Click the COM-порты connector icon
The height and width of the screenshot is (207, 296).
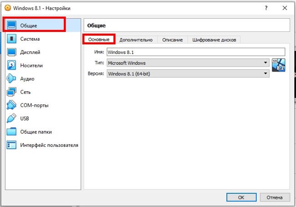pos(11,105)
